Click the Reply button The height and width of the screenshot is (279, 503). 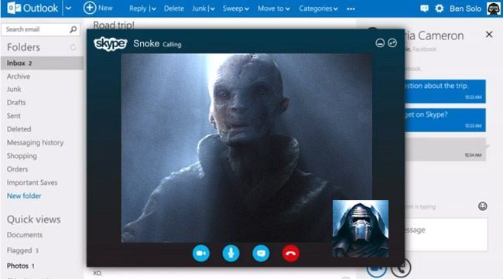[x=138, y=9]
